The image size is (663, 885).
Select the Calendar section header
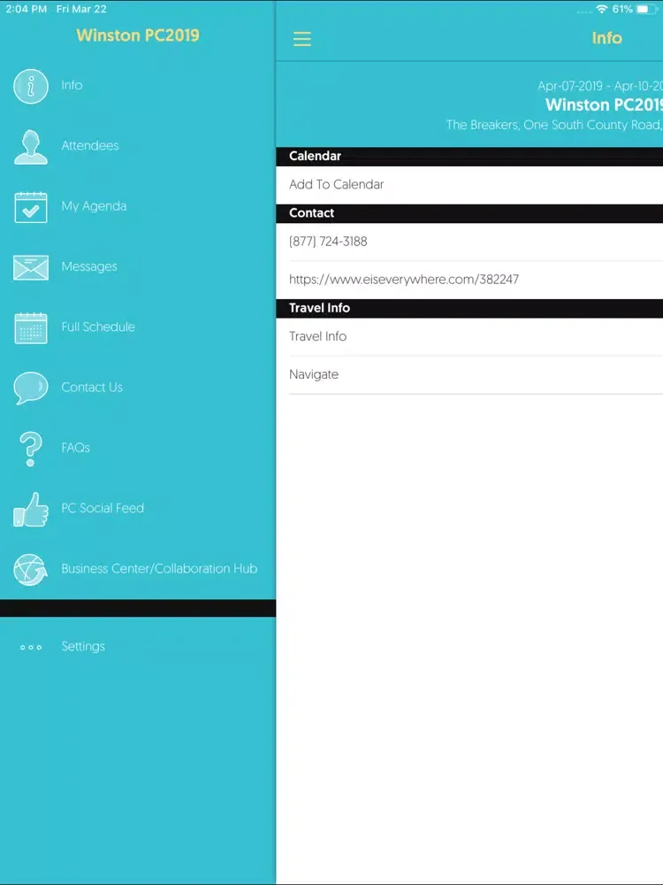point(469,157)
